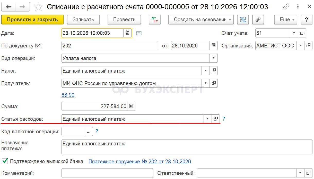Copy link to document via chain icon
314x179 pixels.
coord(286,7)
